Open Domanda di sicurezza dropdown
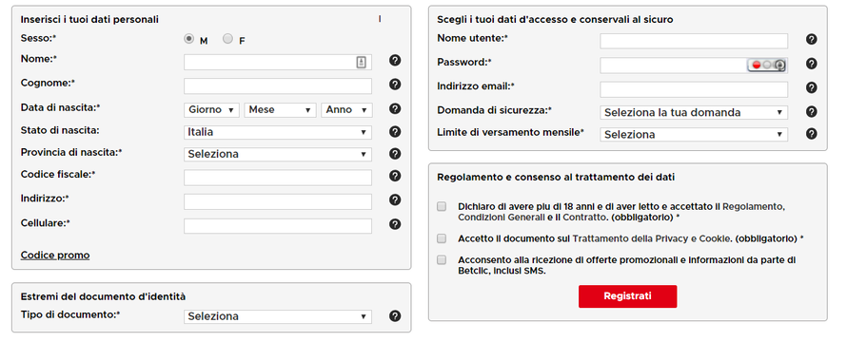 coord(694,113)
